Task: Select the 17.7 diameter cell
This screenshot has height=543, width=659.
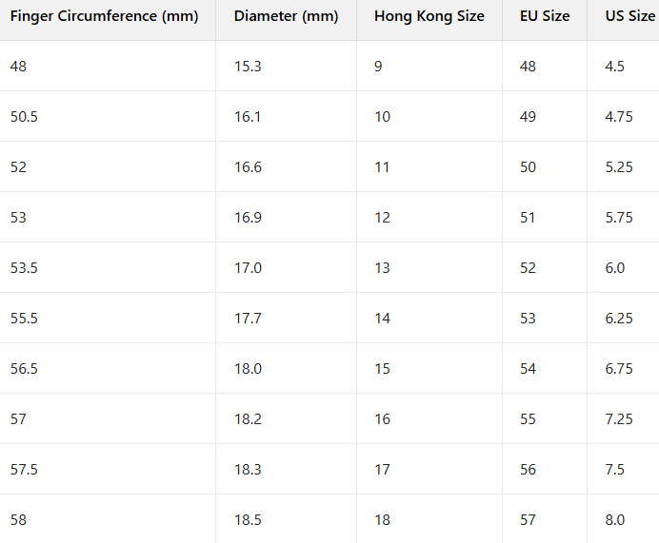Action: point(248,319)
